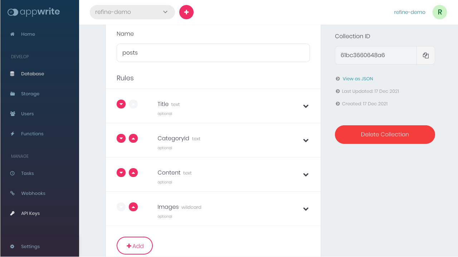The height and width of the screenshot is (257, 458).
Task: Expand the Title rule details
Action: pos(306,106)
